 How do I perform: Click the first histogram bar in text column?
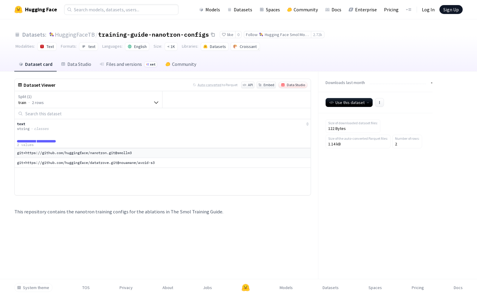(x=27, y=141)
